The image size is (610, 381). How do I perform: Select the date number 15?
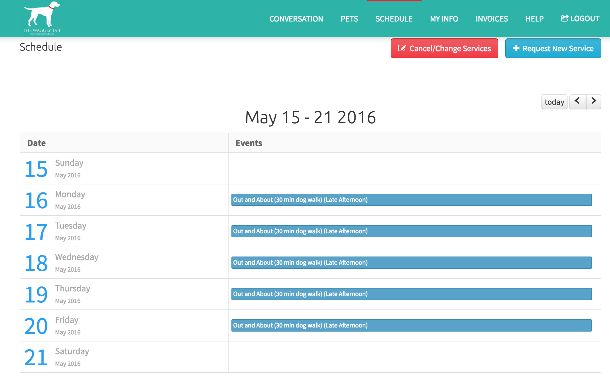(x=36, y=169)
